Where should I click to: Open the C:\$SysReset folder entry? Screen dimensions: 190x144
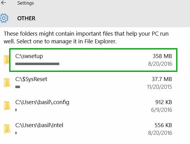click(x=31, y=79)
